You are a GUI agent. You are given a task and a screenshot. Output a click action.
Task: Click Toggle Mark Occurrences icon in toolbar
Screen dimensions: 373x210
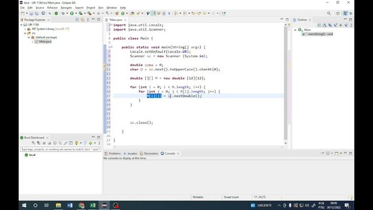(x=153, y=13)
